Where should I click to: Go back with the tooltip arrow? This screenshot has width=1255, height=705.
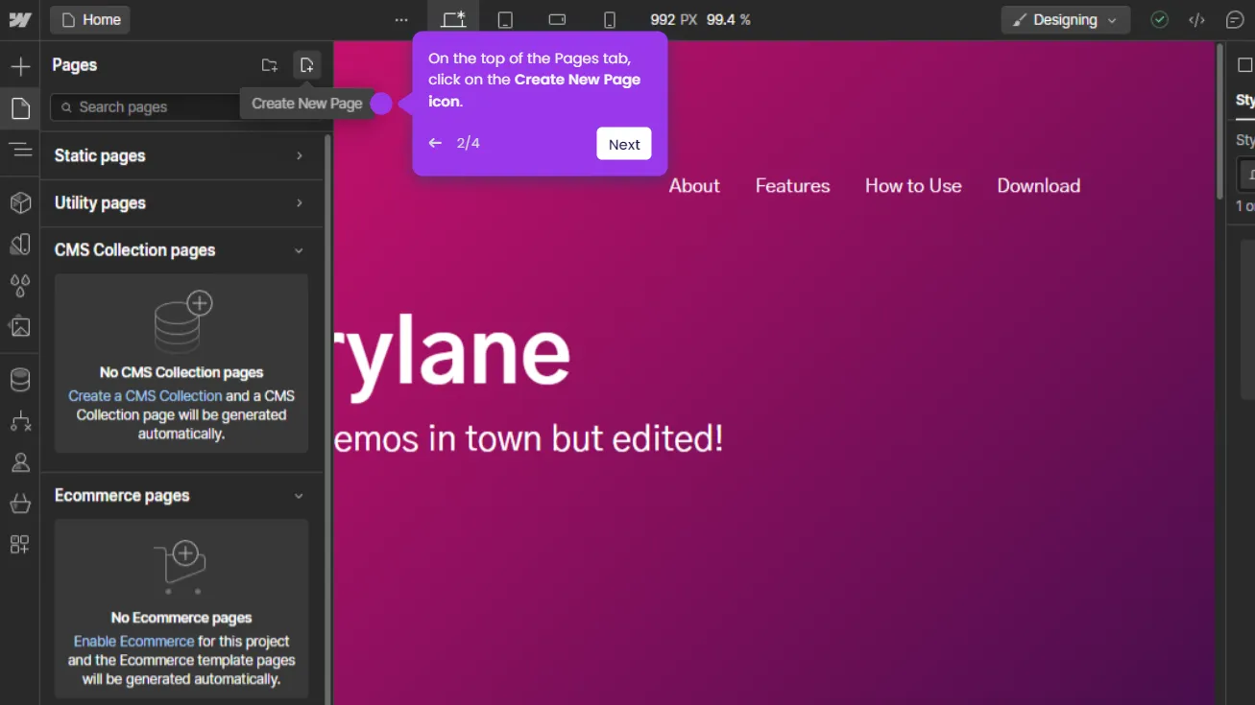click(x=435, y=143)
